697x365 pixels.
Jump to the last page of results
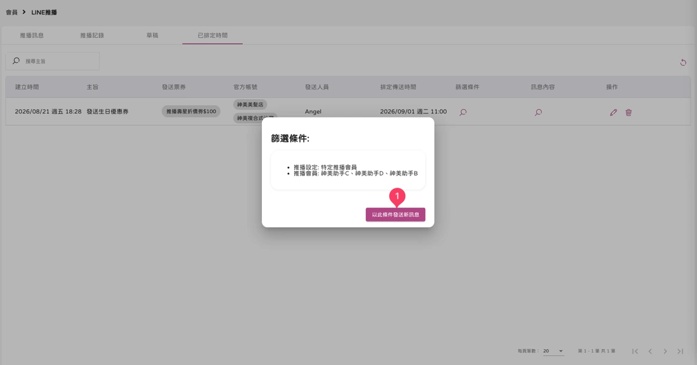click(680, 351)
